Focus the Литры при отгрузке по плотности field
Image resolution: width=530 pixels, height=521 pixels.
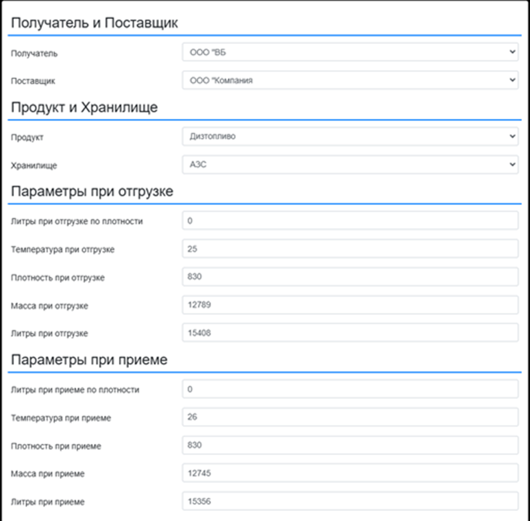click(x=350, y=221)
